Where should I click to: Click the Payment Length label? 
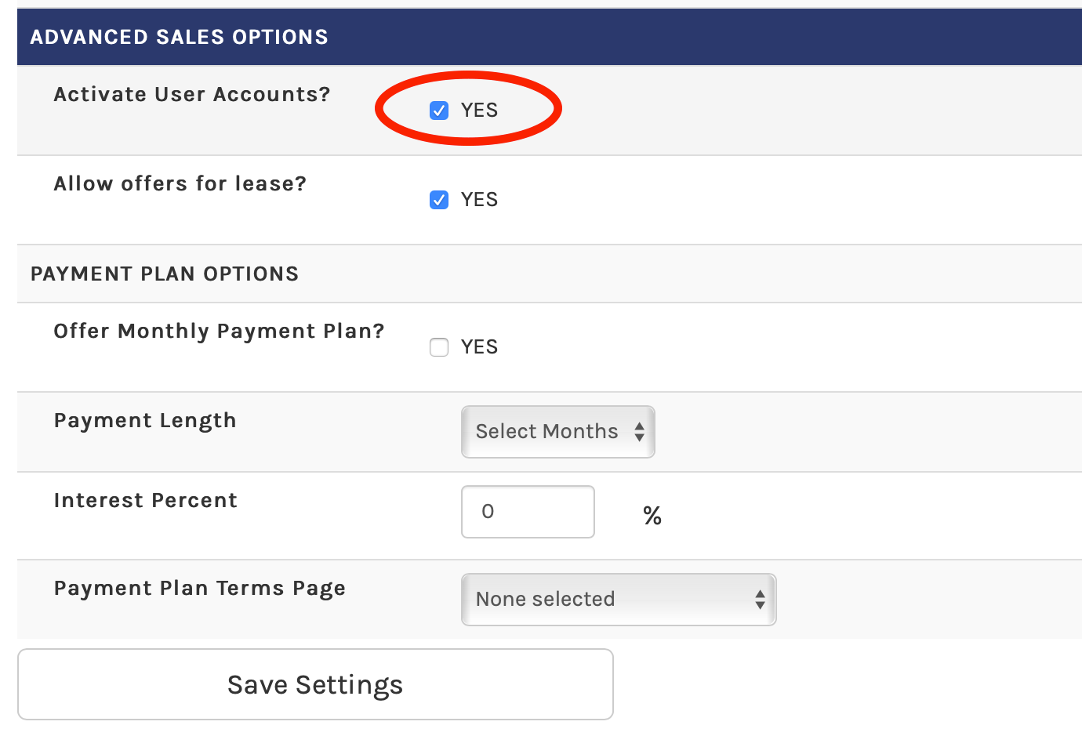145,421
